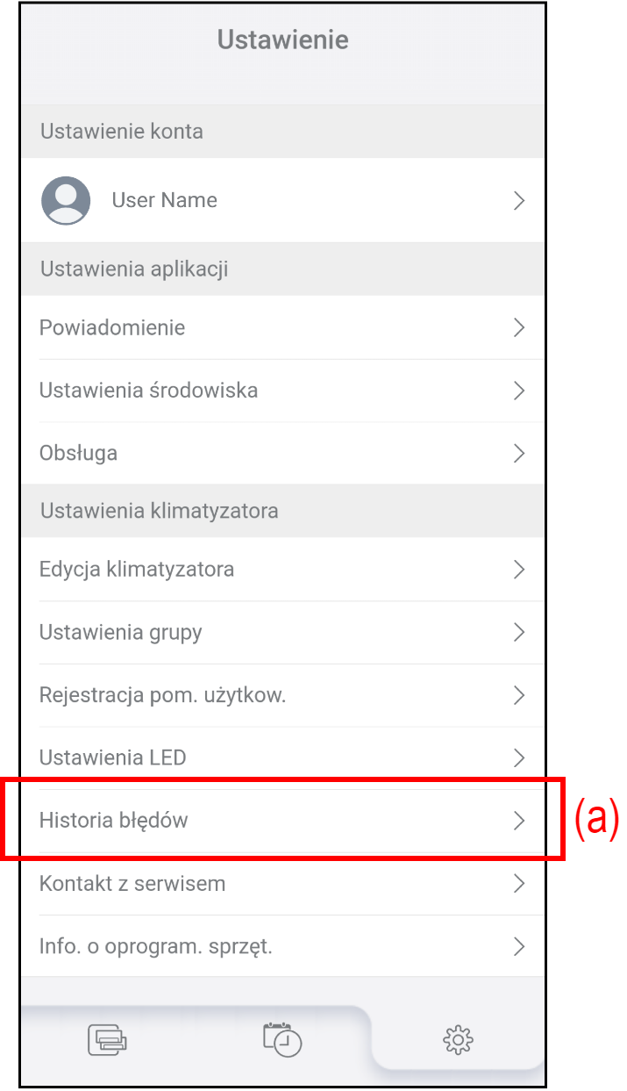
Task: Tap the arrow beside Edycja klimatyzatora
Action: [x=518, y=570]
